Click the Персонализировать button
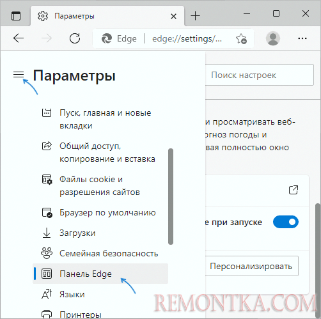Image resolution: width=321 pixels, height=319 pixels. pyautogui.click(x=252, y=266)
